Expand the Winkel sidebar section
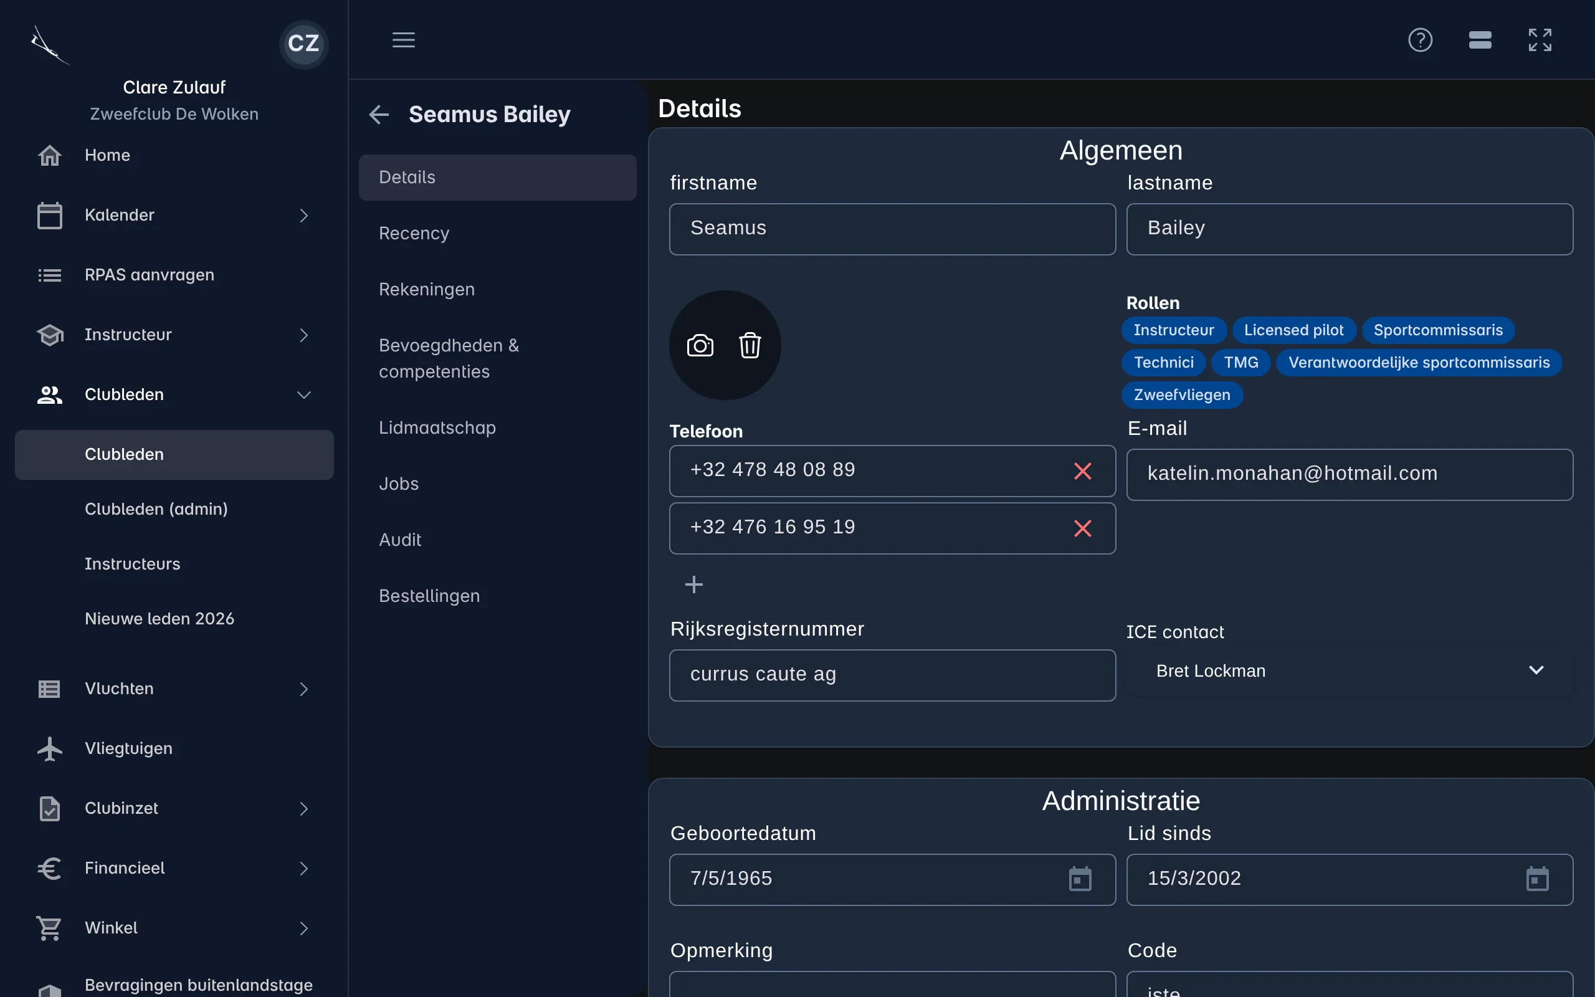 point(174,928)
